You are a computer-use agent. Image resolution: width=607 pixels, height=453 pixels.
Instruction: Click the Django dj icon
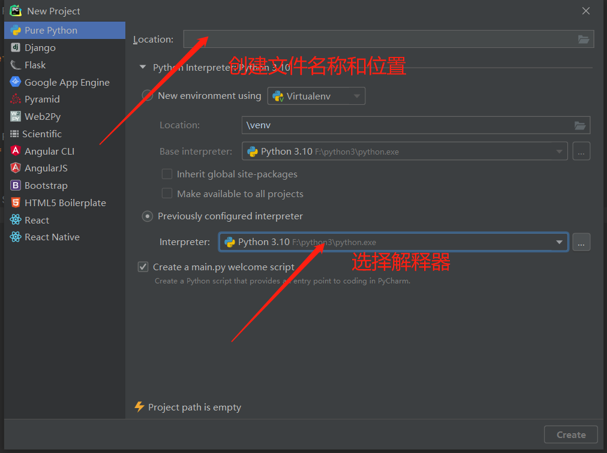(x=16, y=47)
